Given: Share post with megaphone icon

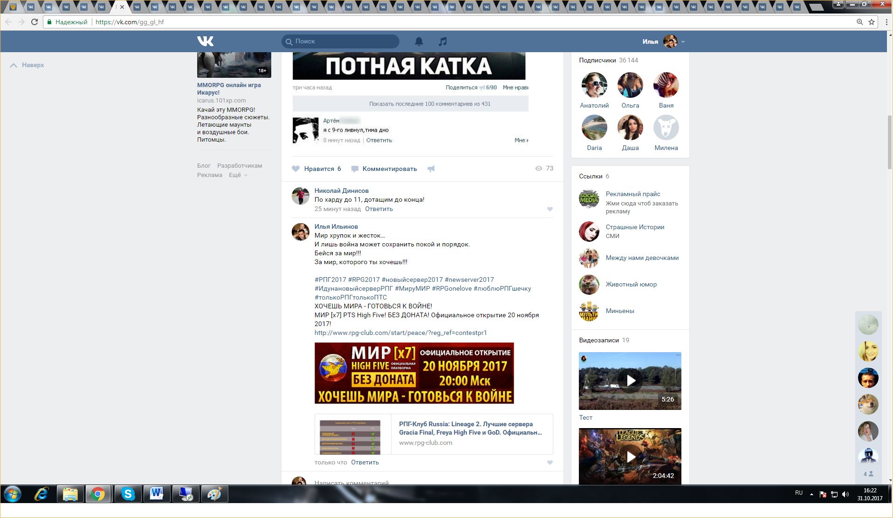Looking at the screenshot, I should click(431, 169).
